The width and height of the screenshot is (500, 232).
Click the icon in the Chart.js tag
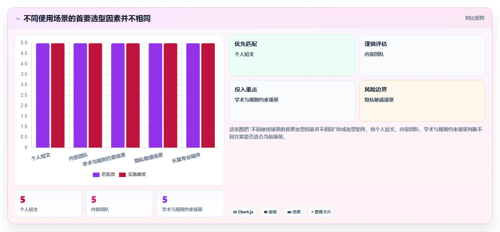(235, 212)
